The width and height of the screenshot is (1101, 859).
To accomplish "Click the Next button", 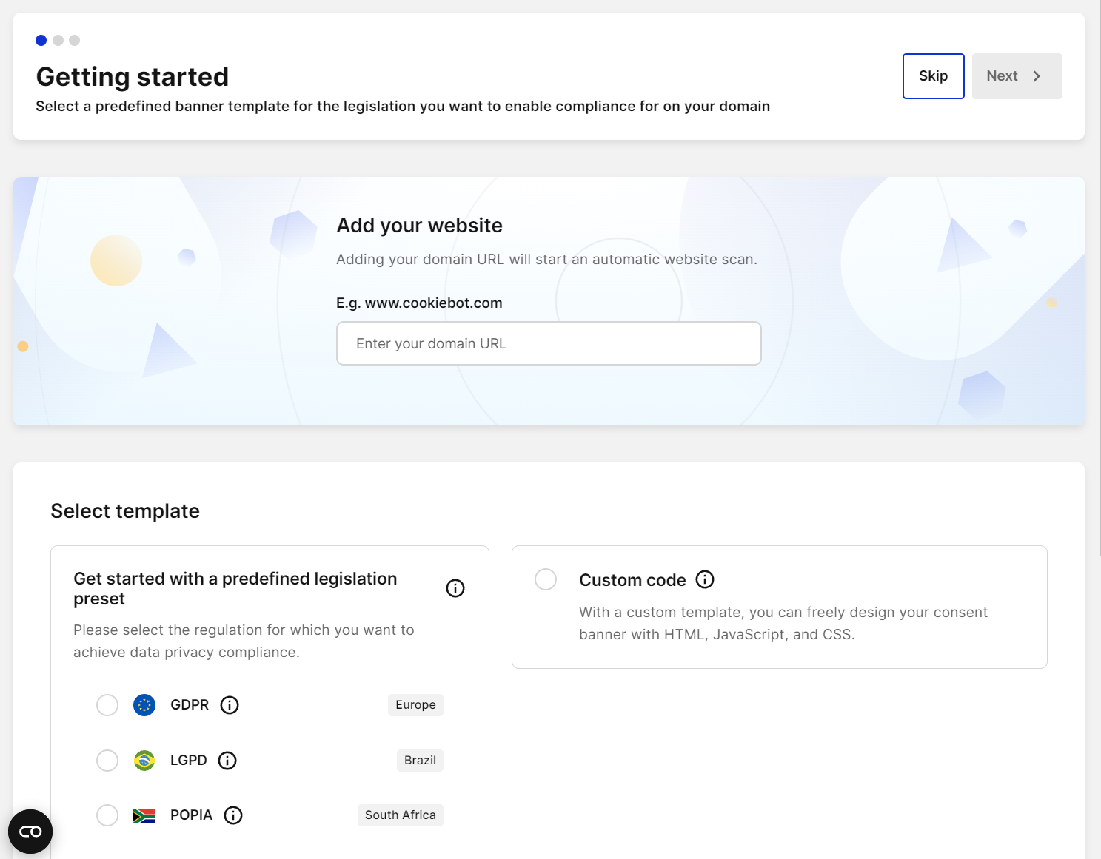I will [x=1016, y=76].
